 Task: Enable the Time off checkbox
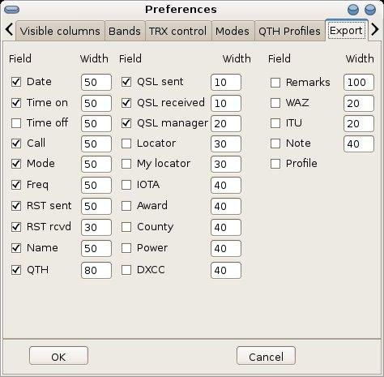(16, 123)
